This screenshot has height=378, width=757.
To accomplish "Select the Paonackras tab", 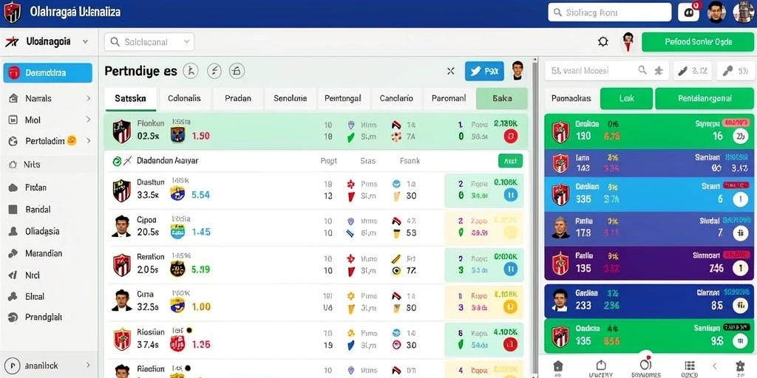I will (571, 98).
